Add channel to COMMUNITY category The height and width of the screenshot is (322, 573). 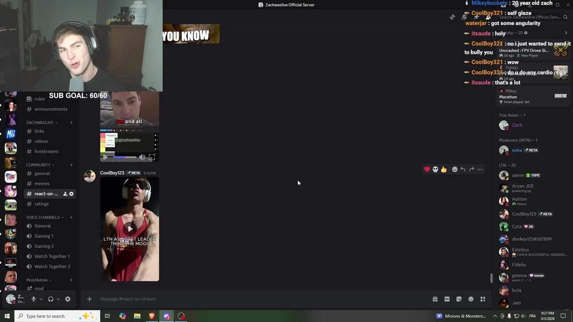pos(71,165)
